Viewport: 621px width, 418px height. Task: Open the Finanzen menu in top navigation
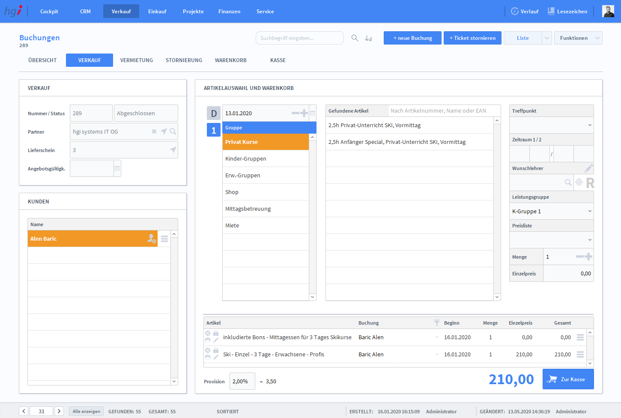[229, 12]
